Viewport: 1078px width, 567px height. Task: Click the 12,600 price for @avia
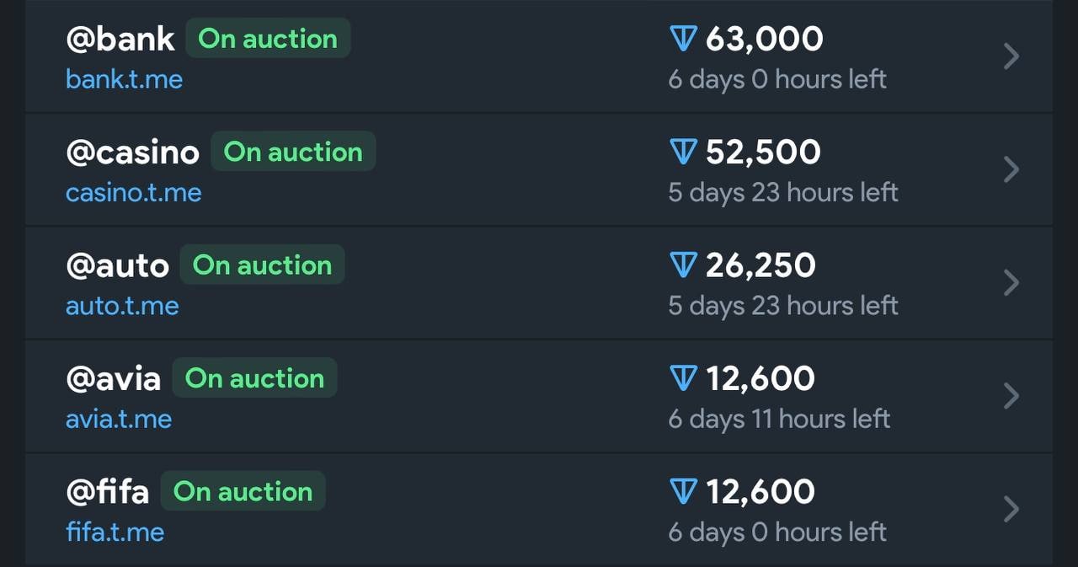click(760, 379)
